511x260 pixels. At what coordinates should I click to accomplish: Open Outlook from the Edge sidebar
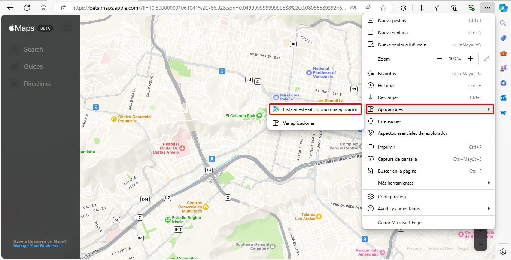tap(503, 98)
